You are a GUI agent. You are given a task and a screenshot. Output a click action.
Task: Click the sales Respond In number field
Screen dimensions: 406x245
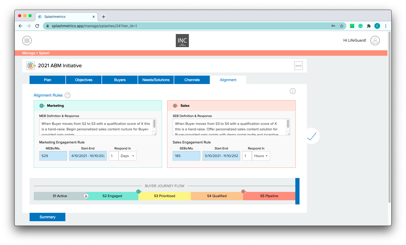pos(247,156)
